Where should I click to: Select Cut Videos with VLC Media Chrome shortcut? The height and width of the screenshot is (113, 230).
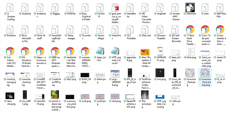click(10, 51)
